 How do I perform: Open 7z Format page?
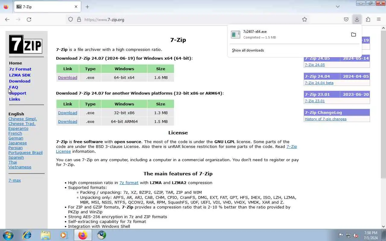pos(20,69)
